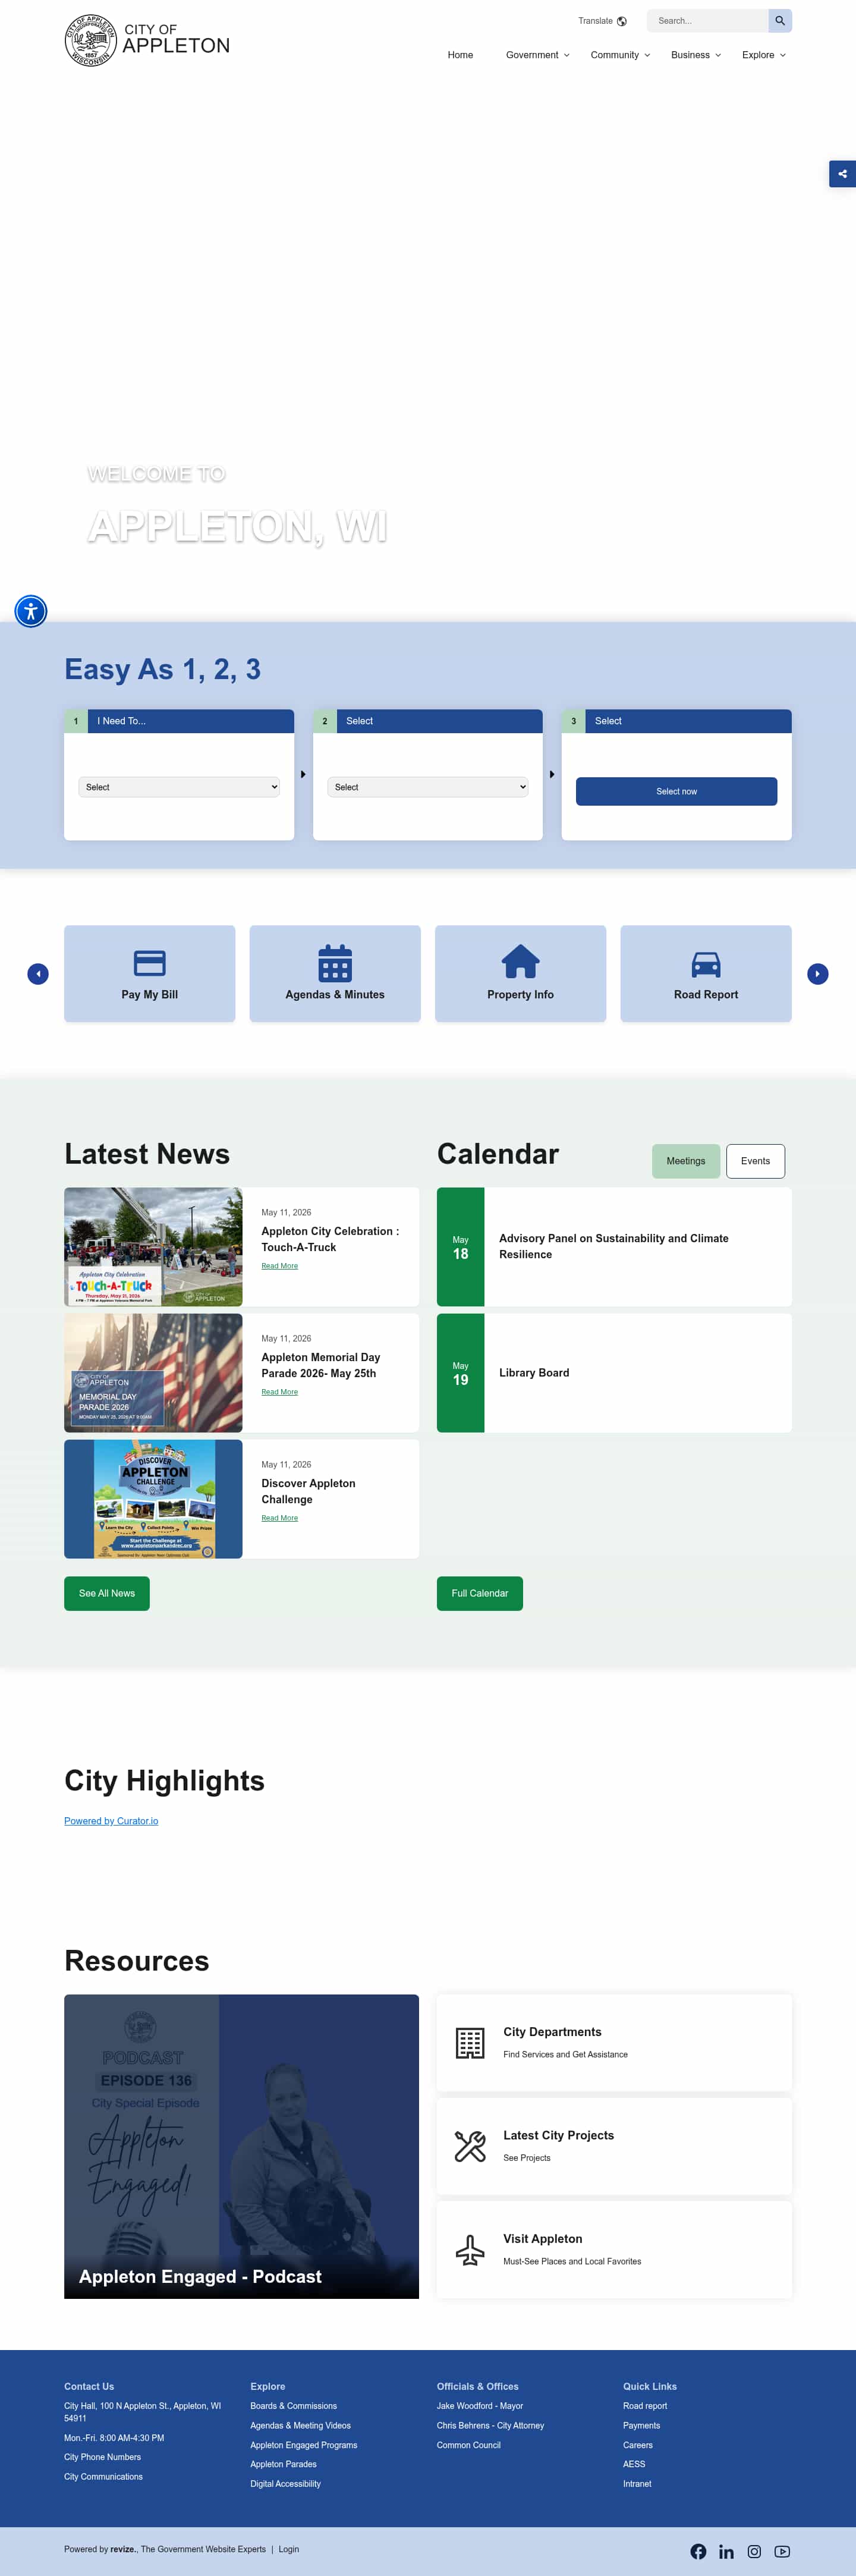Screen dimensions: 856x2576
Task: Click the Select now button
Action: point(676,791)
